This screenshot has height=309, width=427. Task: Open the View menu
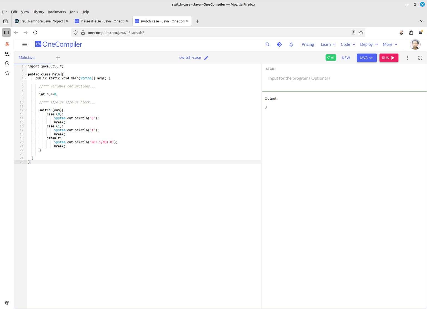[25, 12]
